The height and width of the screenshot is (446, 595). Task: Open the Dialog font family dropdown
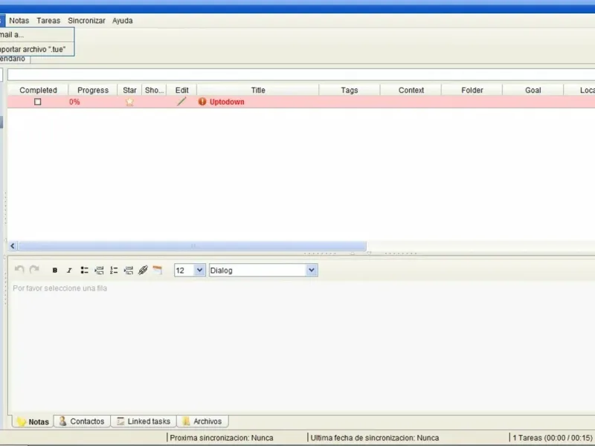(312, 270)
